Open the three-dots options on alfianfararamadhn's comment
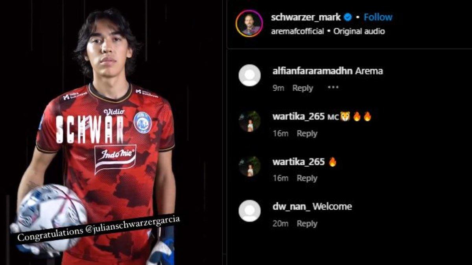The width and height of the screenshot is (472, 265). 333,88
